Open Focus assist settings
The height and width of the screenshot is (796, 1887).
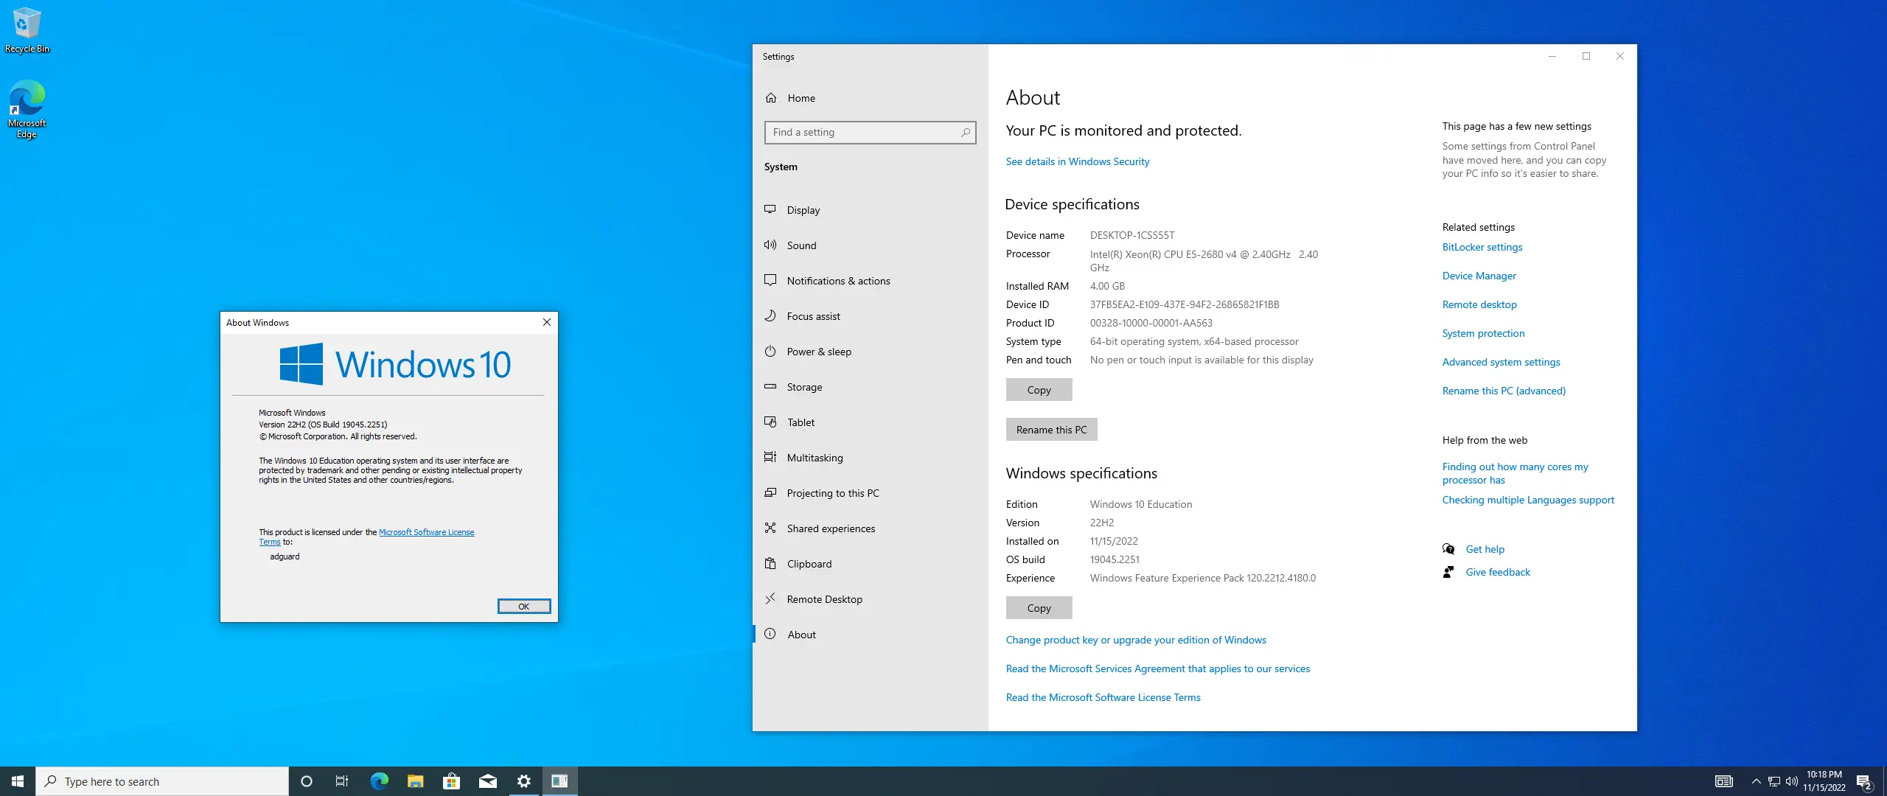[x=813, y=316]
